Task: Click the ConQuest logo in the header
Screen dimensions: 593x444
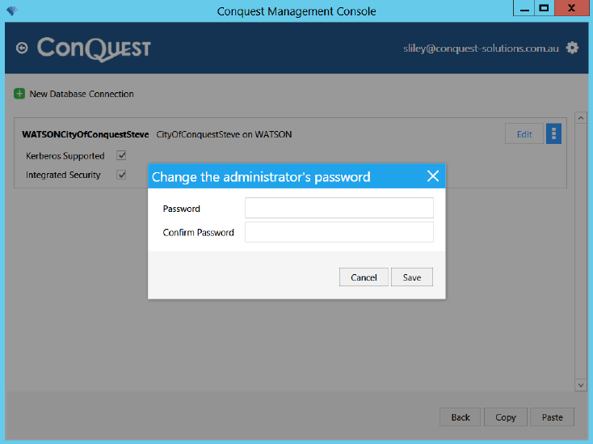Action: [94, 49]
